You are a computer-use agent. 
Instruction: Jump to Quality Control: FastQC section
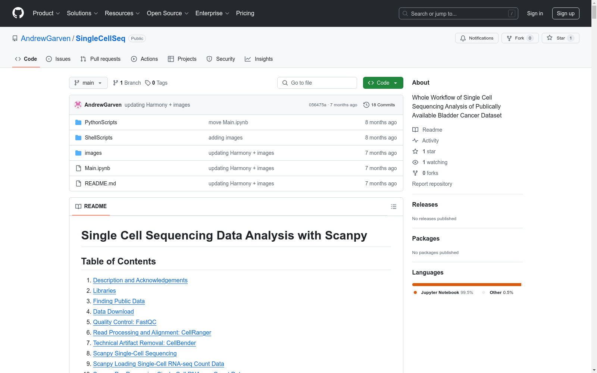coord(125,322)
